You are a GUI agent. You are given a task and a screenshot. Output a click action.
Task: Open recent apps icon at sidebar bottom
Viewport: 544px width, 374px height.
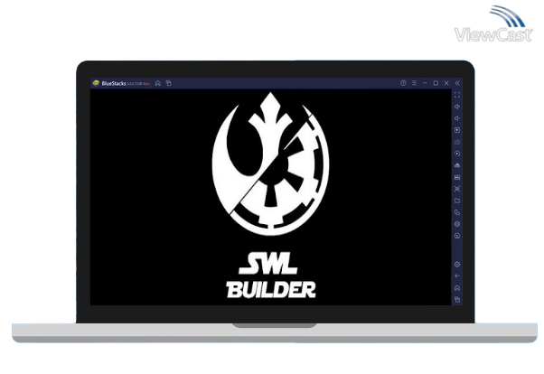(457, 300)
